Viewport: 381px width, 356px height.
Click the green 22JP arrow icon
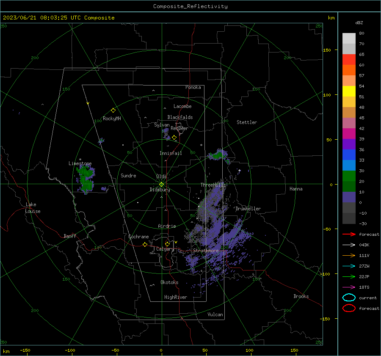(349, 276)
